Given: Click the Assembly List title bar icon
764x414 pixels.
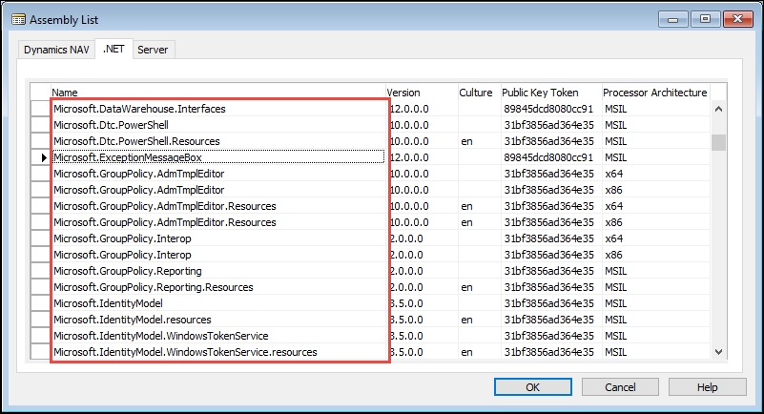Looking at the screenshot, I should [x=18, y=20].
